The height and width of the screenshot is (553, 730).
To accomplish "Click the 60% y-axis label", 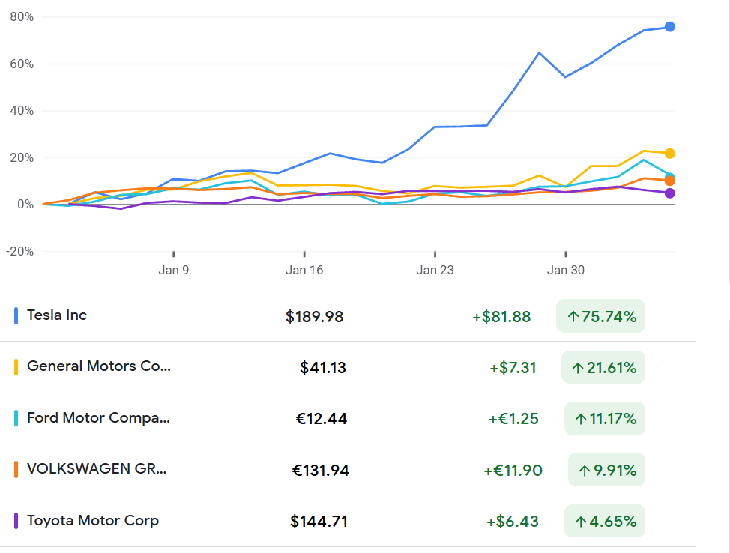I will coord(22,64).
